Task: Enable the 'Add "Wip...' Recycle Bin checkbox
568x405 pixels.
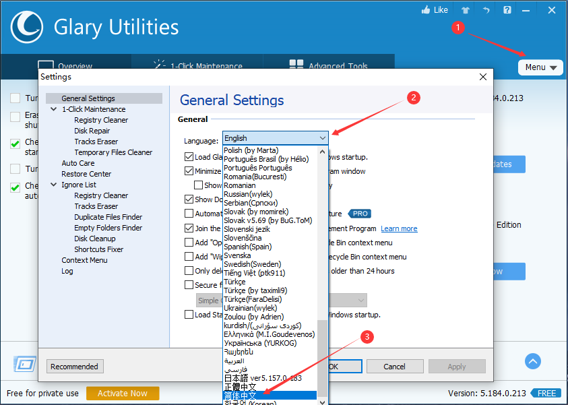Action: click(x=189, y=257)
